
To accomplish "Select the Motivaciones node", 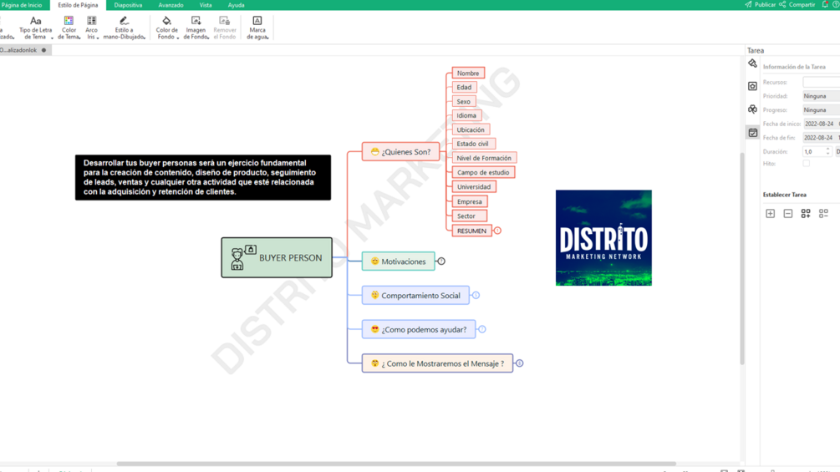I will coord(398,261).
